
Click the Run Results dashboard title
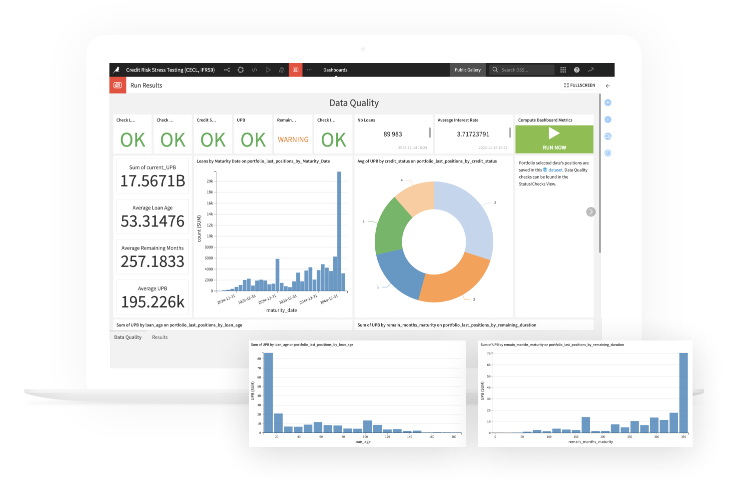(x=146, y=85)
